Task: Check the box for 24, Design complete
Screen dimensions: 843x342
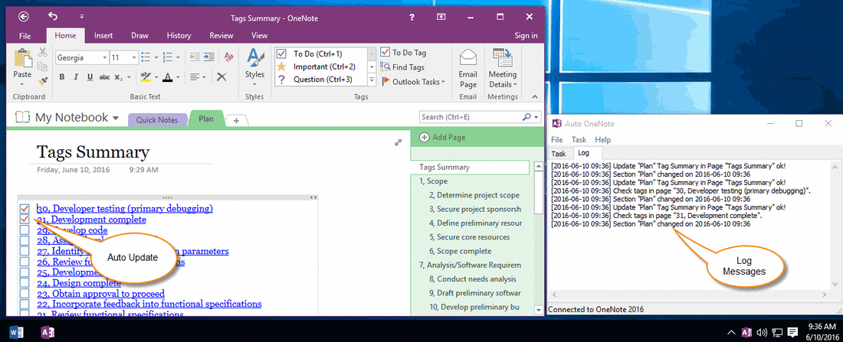Action: point(25,283)
